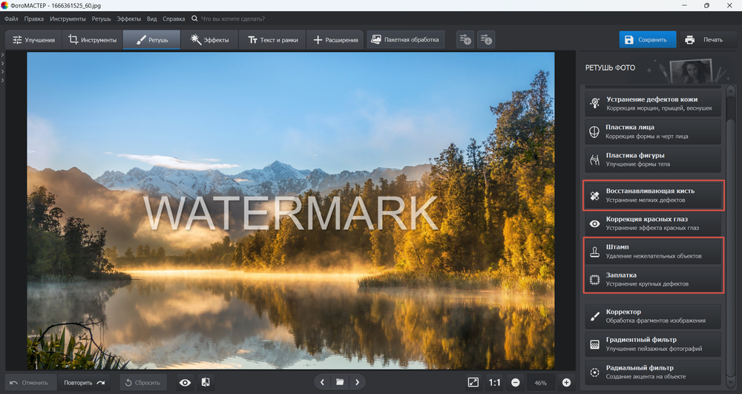Select the Корректор adjustment brush
The width and height of the screenshot is (742, 394).
point(652,316)
